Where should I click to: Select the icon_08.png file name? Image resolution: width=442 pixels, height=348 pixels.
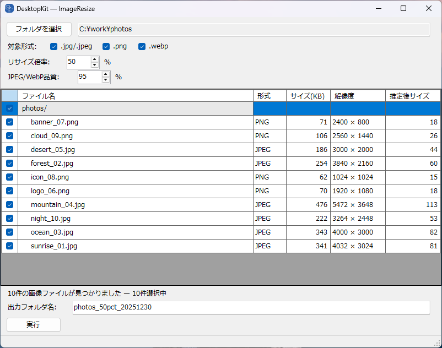pos(50,177)
